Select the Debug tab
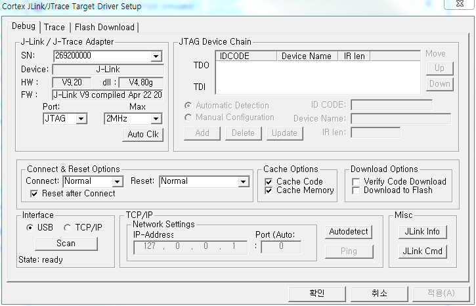This screenshot has width=476, height=306. pyautogui.click(x=24, y=26)
